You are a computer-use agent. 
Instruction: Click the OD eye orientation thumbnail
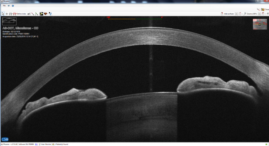260,24
